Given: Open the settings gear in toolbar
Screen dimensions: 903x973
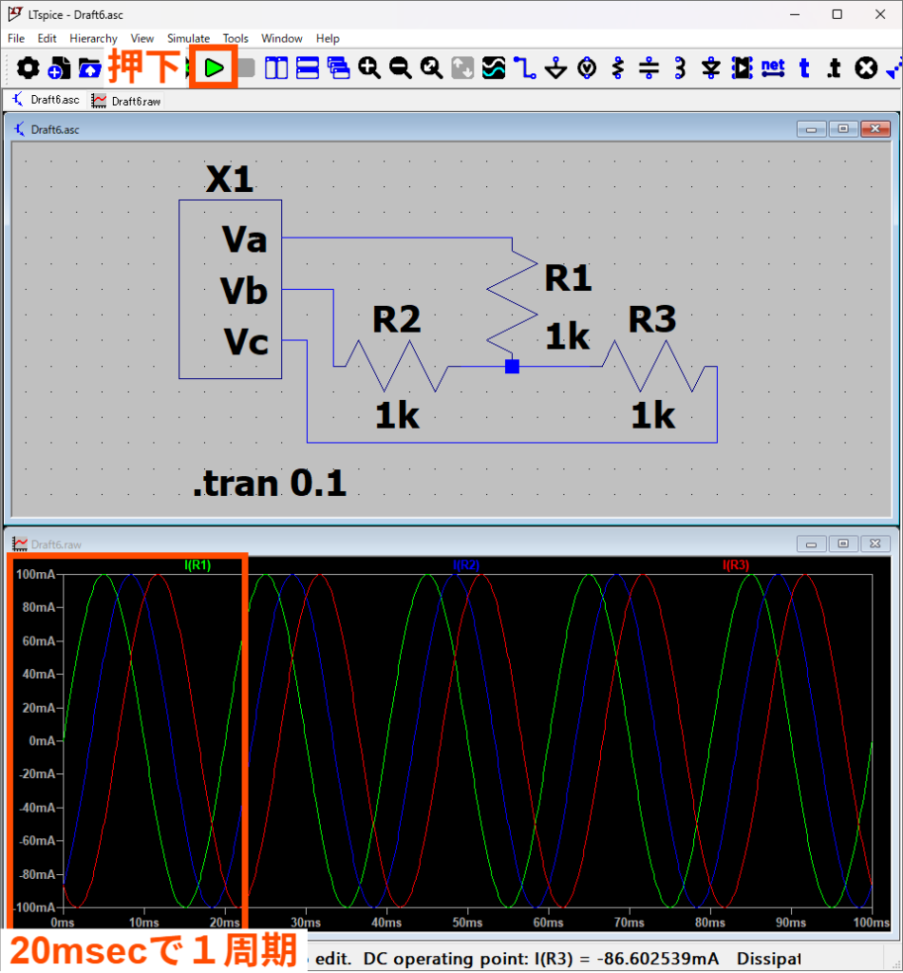Looking at the screenshot, I should click(28, 68).
